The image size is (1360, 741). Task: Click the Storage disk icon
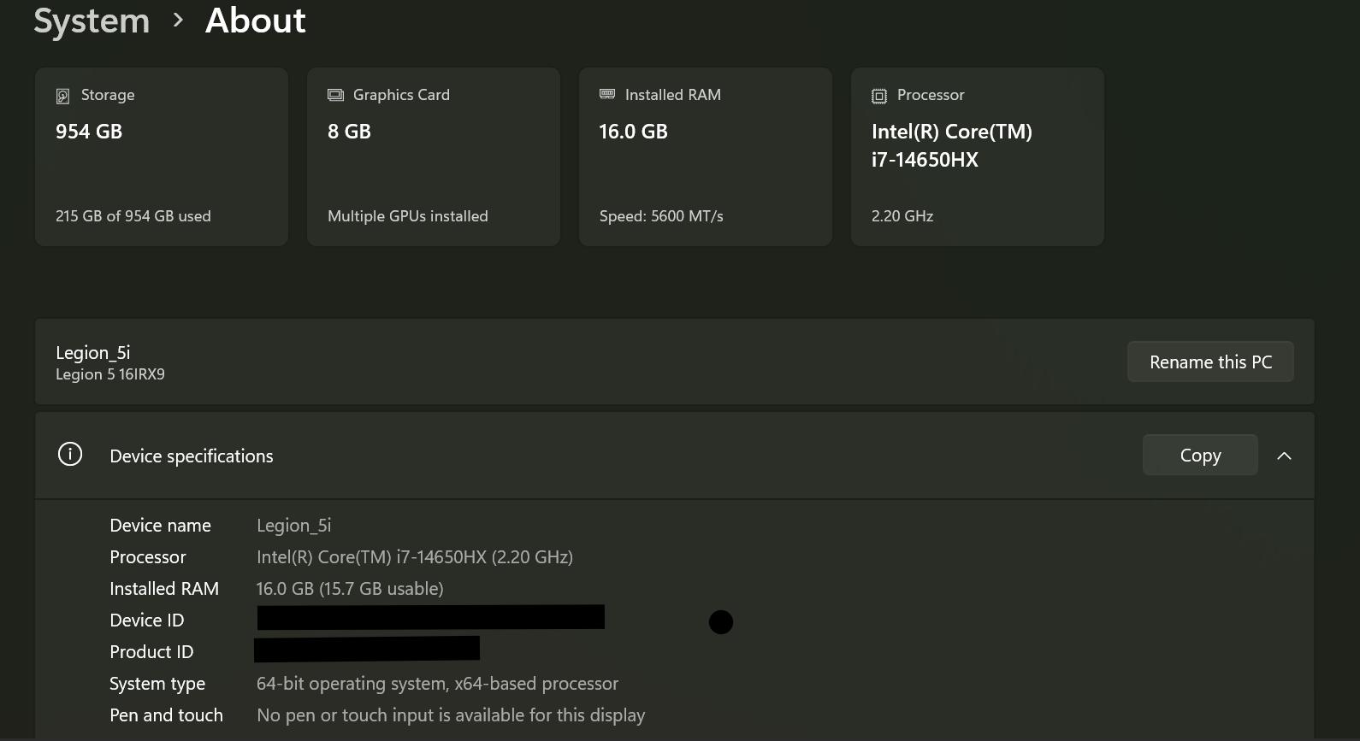point(62,96)
